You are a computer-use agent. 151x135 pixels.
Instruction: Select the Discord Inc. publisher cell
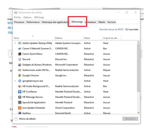tap(61, 59)
